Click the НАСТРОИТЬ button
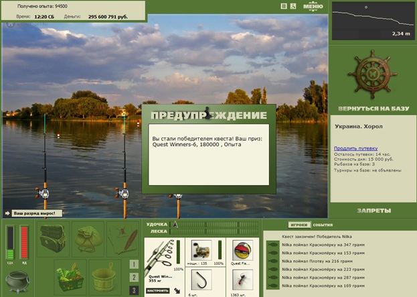This screenshot has height=297, width=417. 158,290
